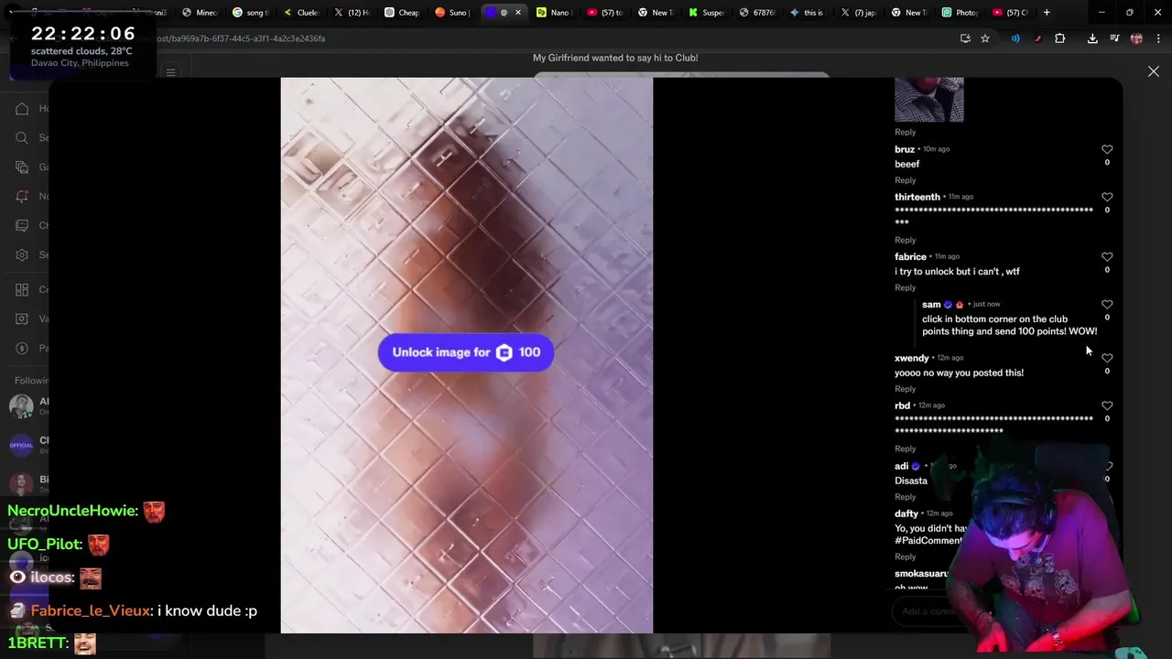Reply under the top image comment
The height and width of the screenshot is (659, 1172).
pyautogui.click(x=905, y=132)
